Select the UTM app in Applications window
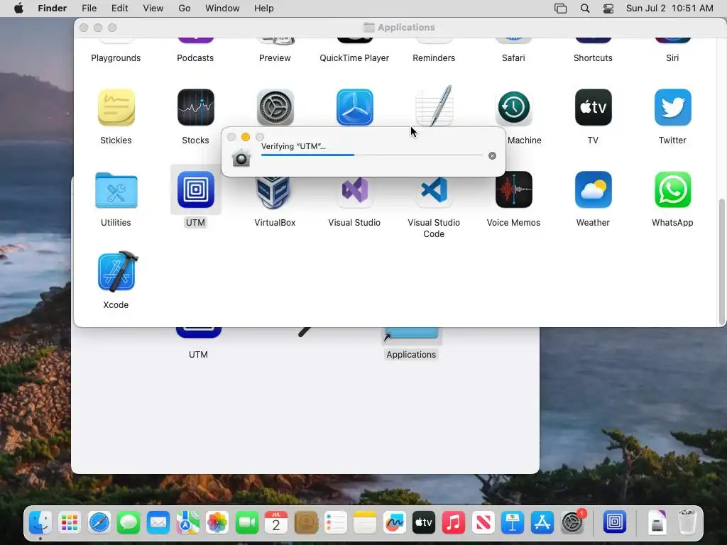 click(196, 190)
